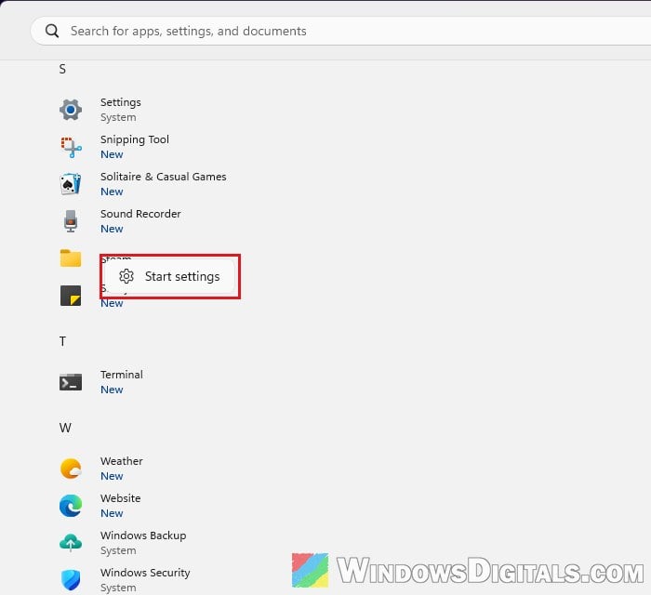
Task: Click the gear icon beside Start settings
Action: pos(126,276)
